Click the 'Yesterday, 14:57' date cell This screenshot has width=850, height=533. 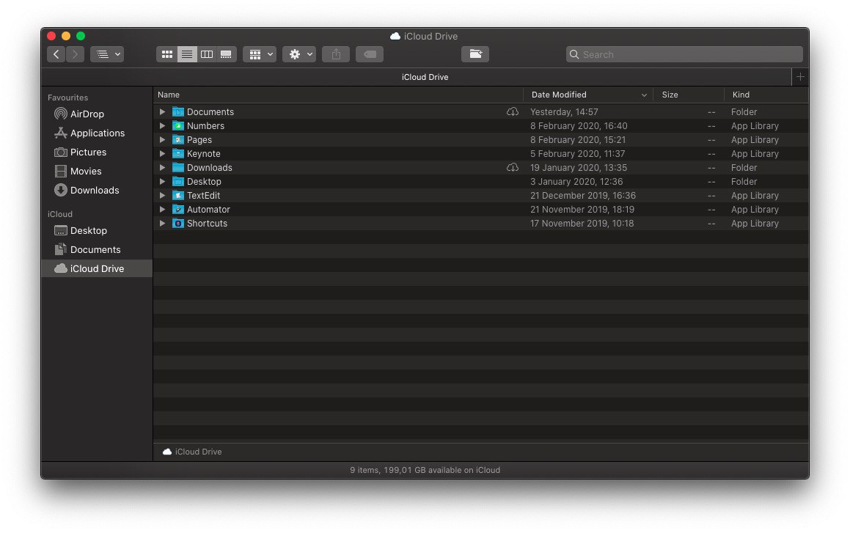pos(564,112)
